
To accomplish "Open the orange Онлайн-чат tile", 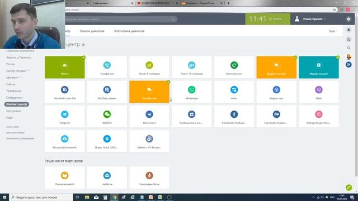I will (x=149, y=92).
